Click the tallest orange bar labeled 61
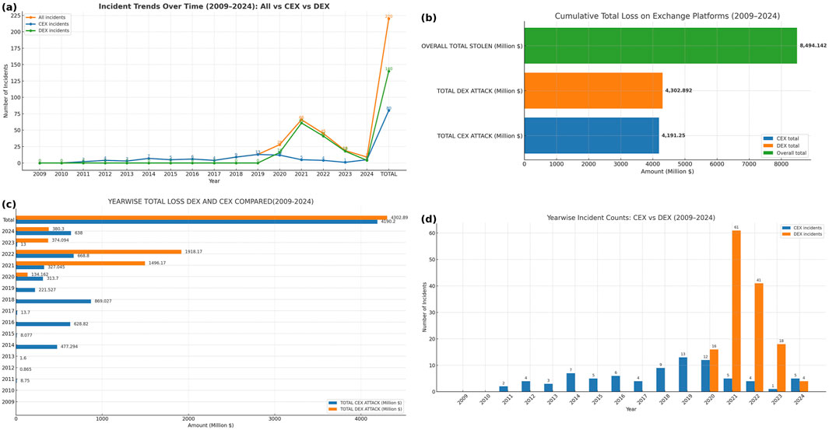This screenshot has width=829, height=430. [736, 311]
